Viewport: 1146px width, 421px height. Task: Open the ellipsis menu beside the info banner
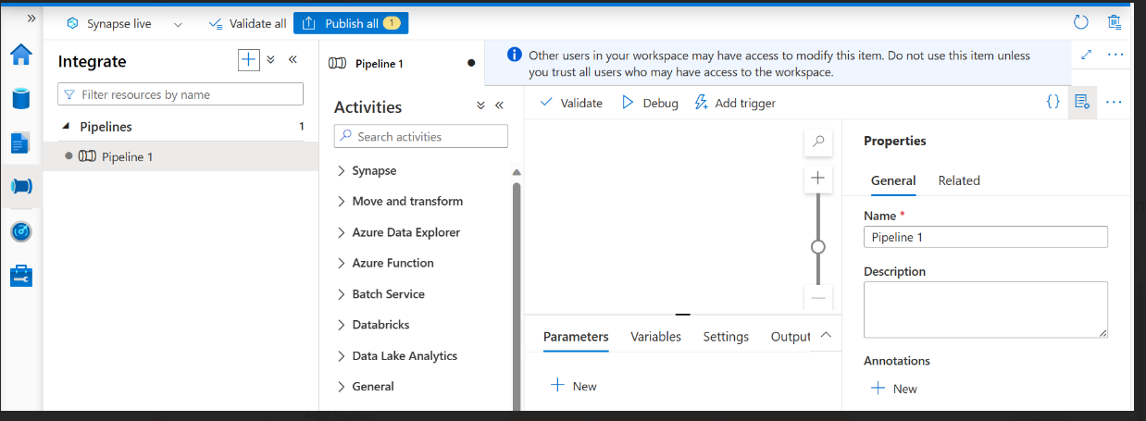[1115, 55]
